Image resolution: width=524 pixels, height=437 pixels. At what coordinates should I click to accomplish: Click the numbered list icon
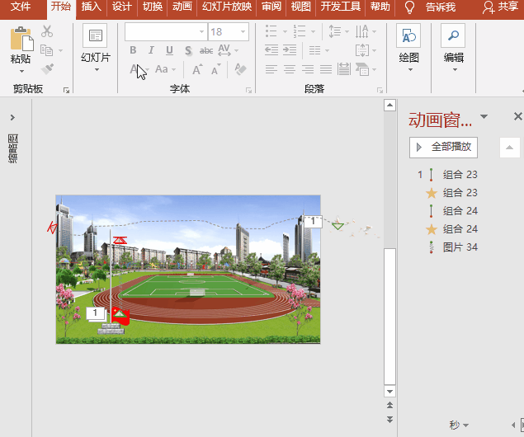(x=300, y=31)
